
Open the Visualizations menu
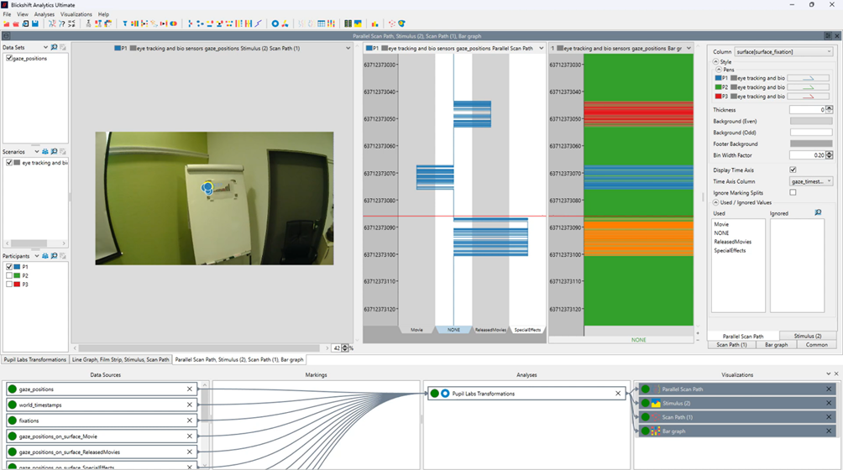point(76,14)
